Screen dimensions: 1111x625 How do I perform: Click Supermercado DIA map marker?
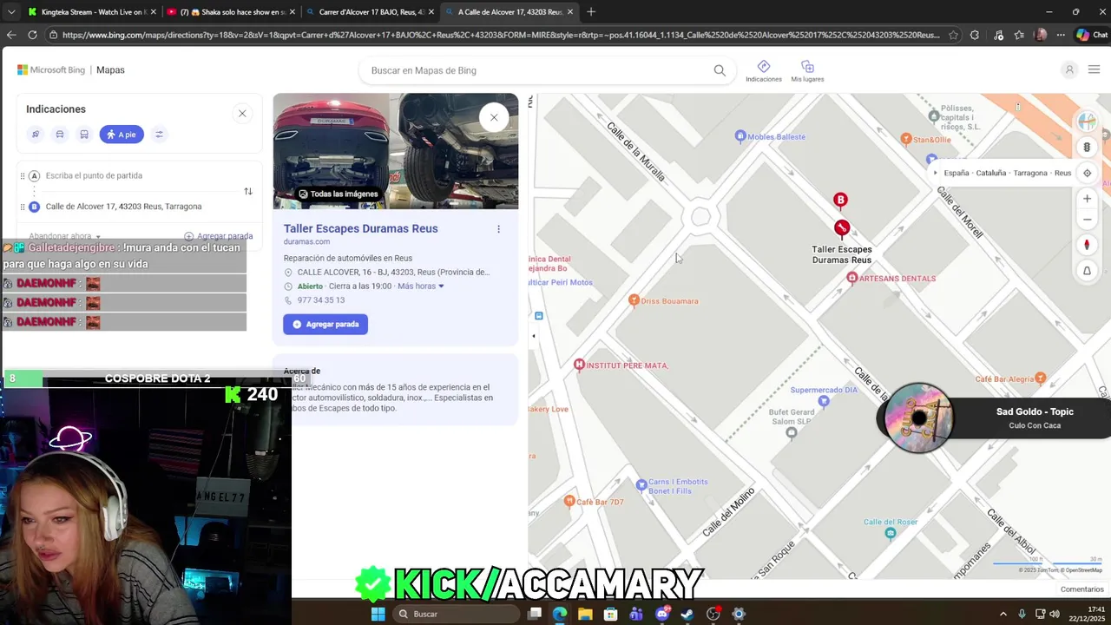click(x=825, y=401)
